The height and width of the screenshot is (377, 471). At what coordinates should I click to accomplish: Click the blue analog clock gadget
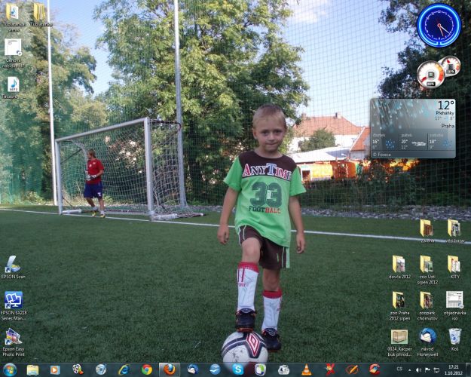(439, 25)
